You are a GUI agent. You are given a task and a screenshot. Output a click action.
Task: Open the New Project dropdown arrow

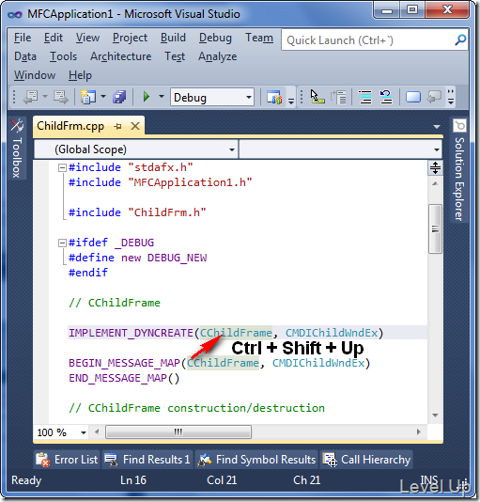(x=103, y=96)
